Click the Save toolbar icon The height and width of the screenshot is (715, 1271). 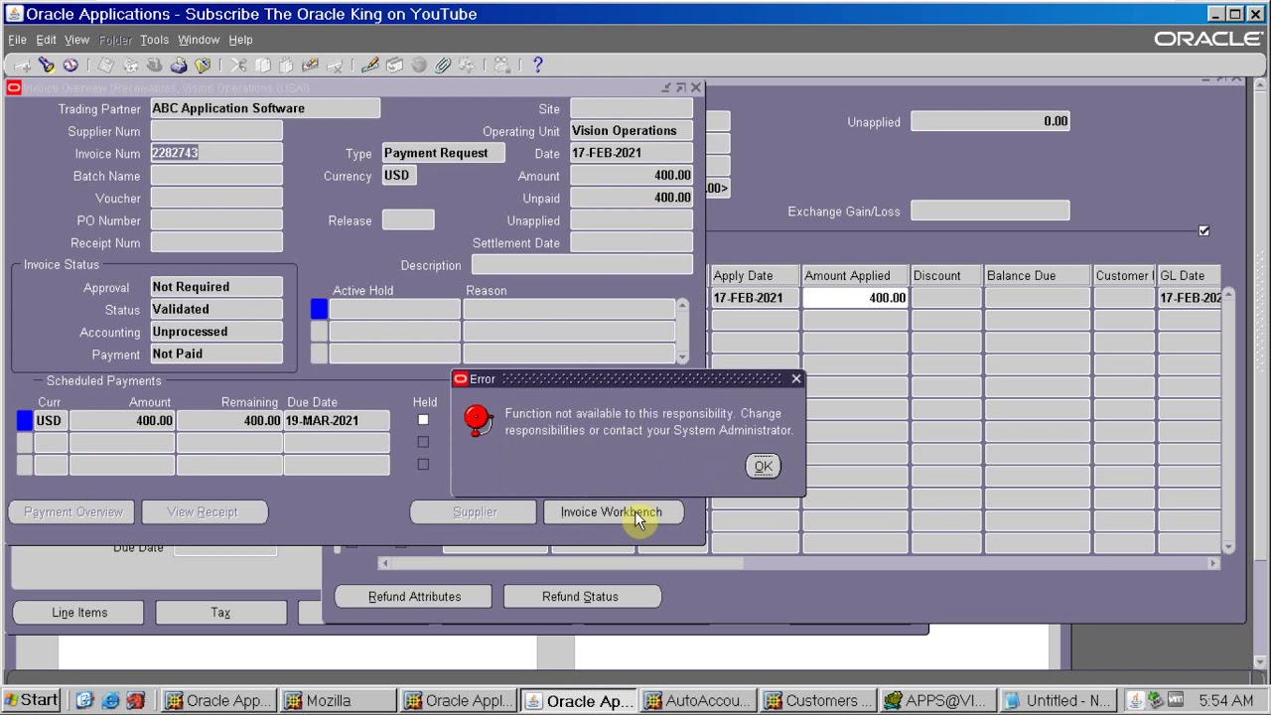[105, 66]
